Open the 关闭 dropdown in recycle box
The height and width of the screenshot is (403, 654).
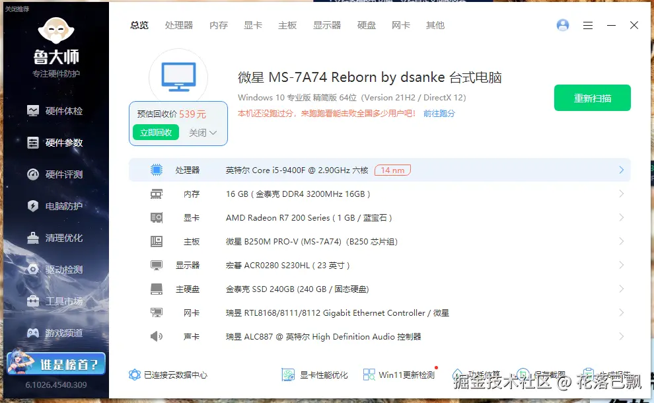click(x=203, y=133)
